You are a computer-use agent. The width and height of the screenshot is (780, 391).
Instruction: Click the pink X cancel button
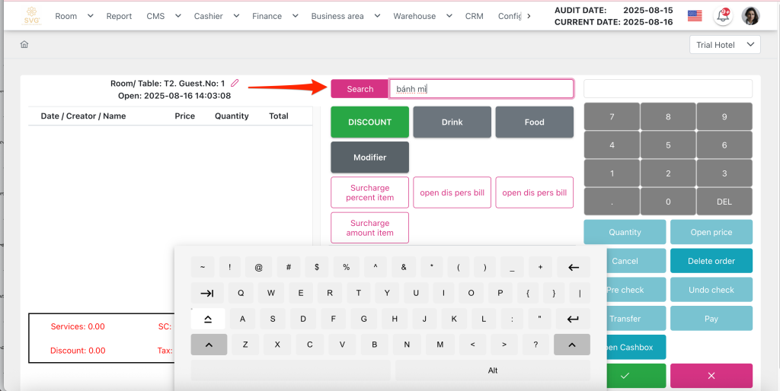[x=711, y=376]
